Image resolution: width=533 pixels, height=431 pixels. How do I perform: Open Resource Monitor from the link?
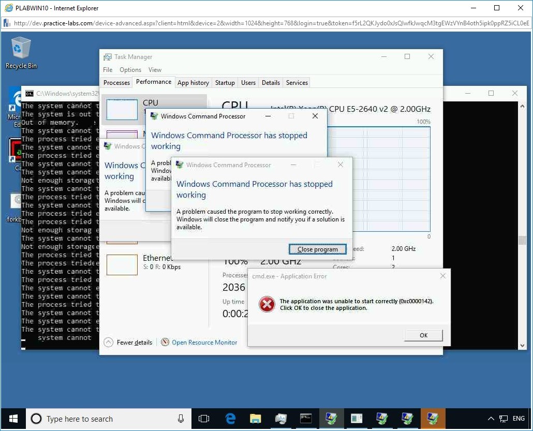pos(204,342)
